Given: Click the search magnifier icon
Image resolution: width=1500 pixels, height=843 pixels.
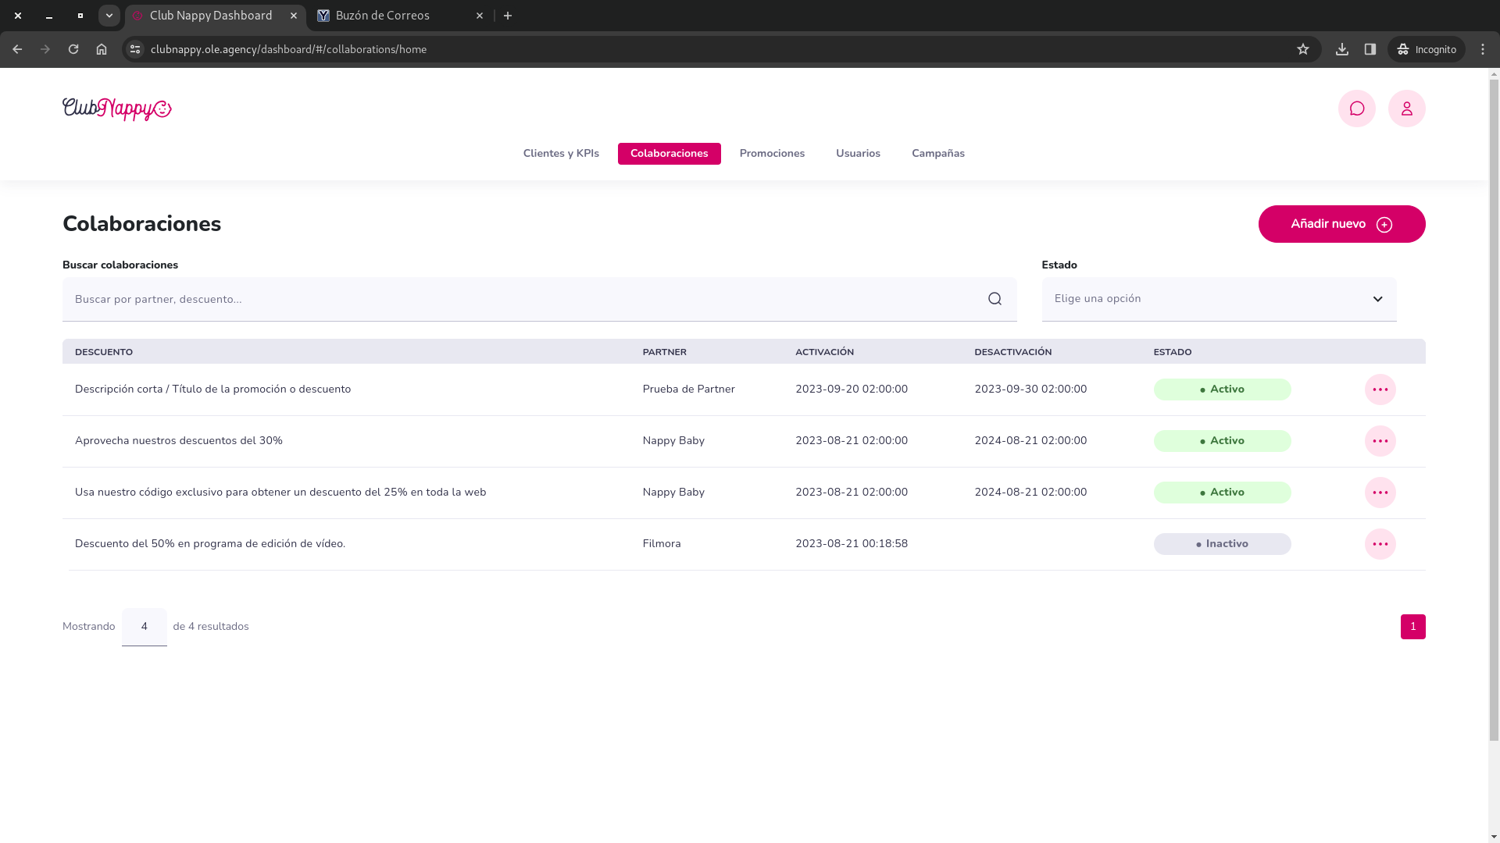Looking at the screenshot, I should point(995,299).
